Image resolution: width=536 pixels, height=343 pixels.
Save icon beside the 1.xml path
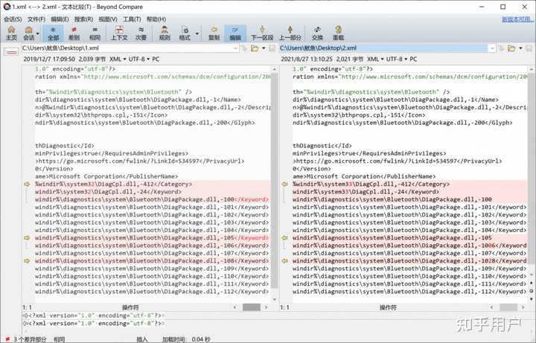272,48
